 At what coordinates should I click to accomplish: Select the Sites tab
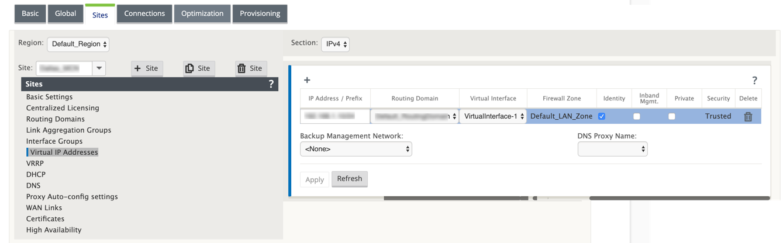coord(100,15)
